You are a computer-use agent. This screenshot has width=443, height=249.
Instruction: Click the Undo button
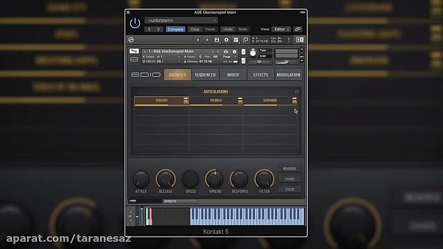point(228,29)
